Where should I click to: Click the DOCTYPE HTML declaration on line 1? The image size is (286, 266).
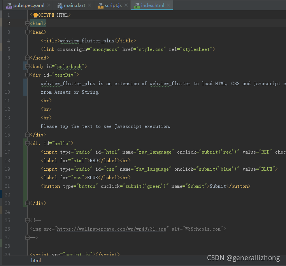(51, 15)
